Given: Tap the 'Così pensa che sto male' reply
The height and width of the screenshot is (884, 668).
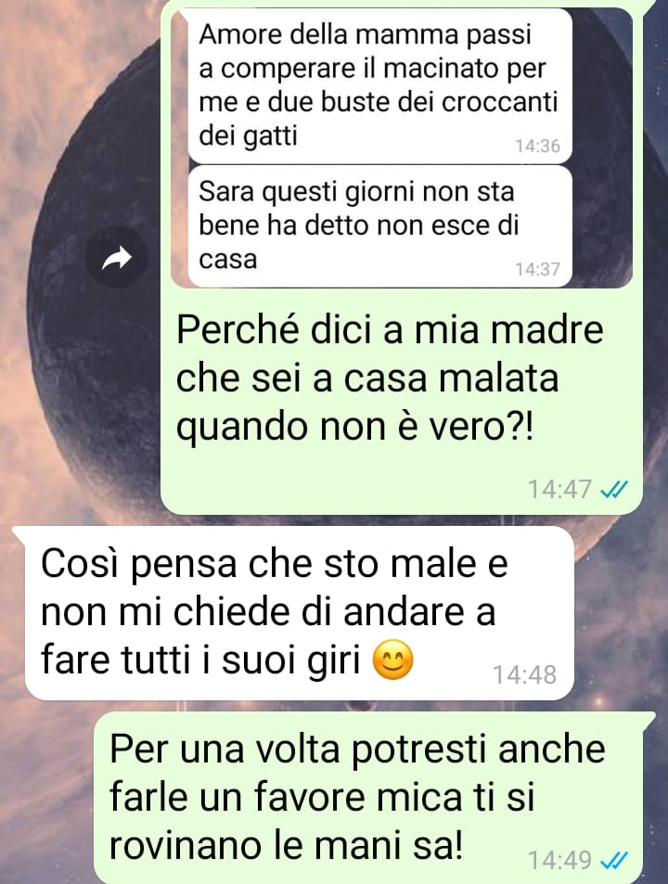Looking at the screenshot, I should (x=300, y=613).
